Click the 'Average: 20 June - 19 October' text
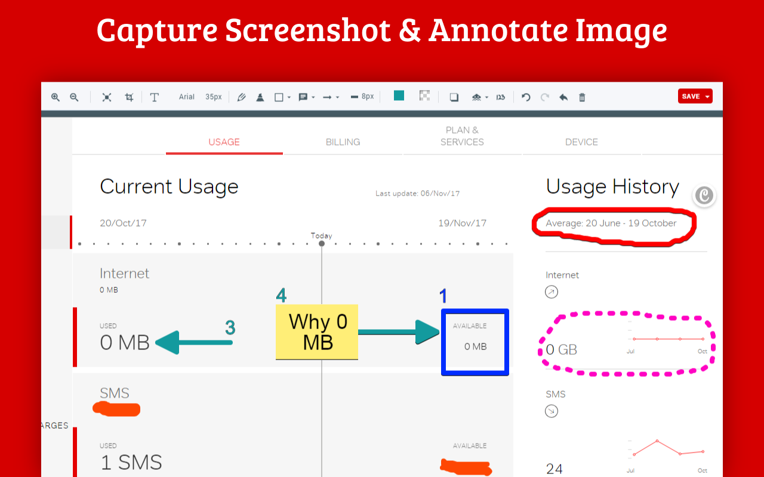 click(611, 223)
